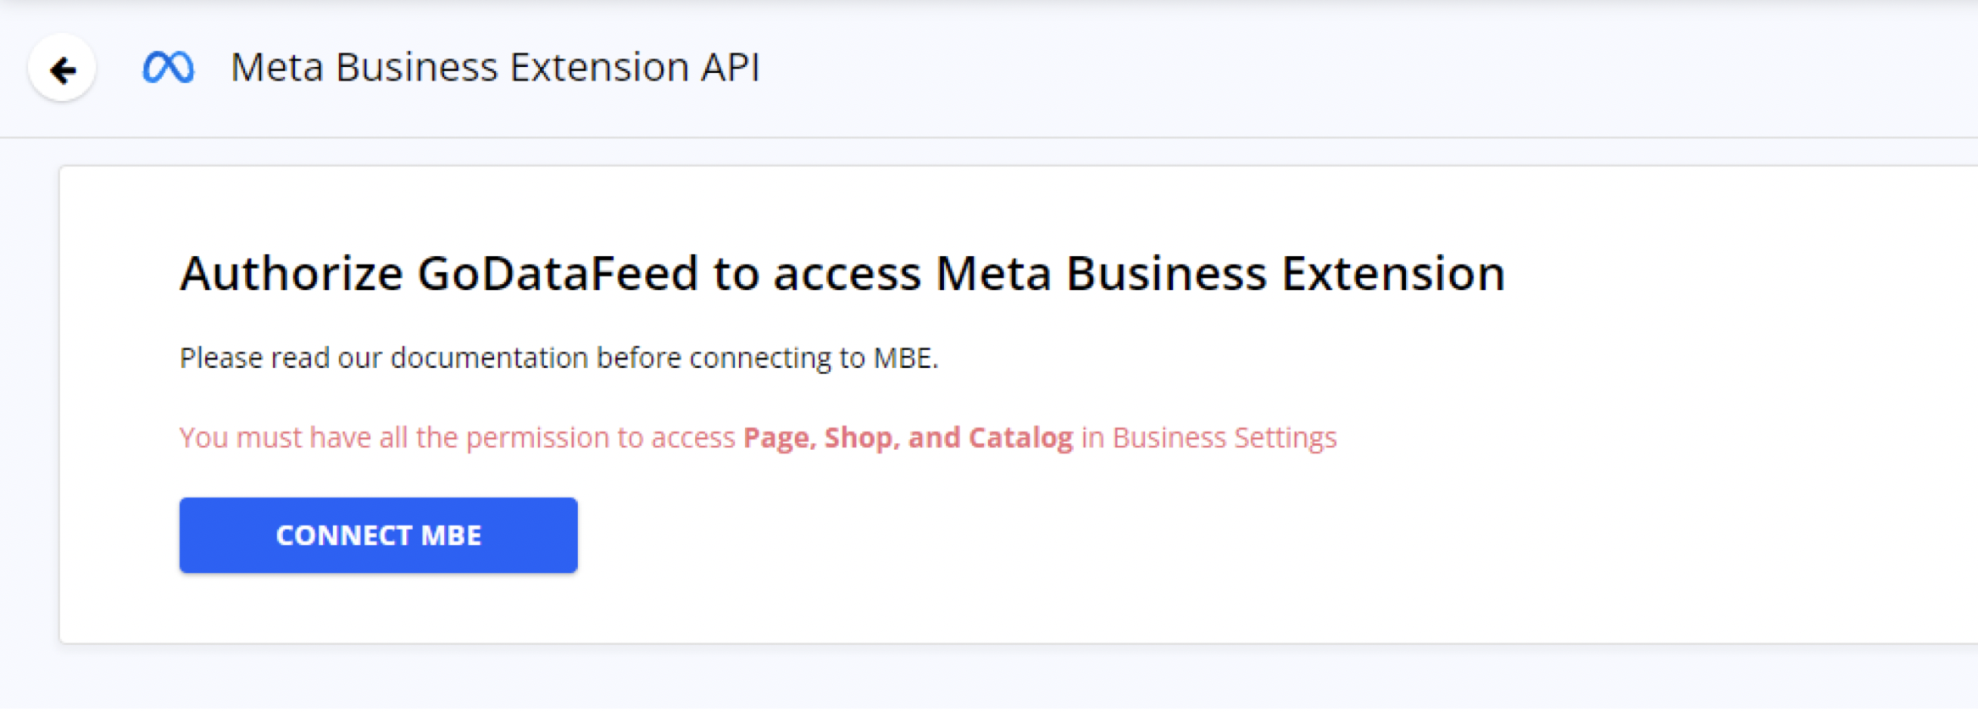
Task: Click the CONNECT MBE button
Action: [x=378, y=535]
